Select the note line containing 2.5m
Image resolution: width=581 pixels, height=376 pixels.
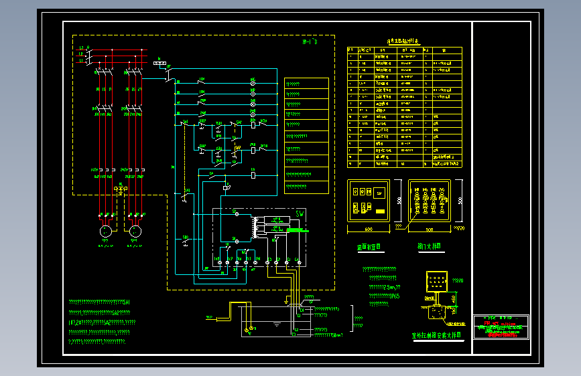coord(385,287)
